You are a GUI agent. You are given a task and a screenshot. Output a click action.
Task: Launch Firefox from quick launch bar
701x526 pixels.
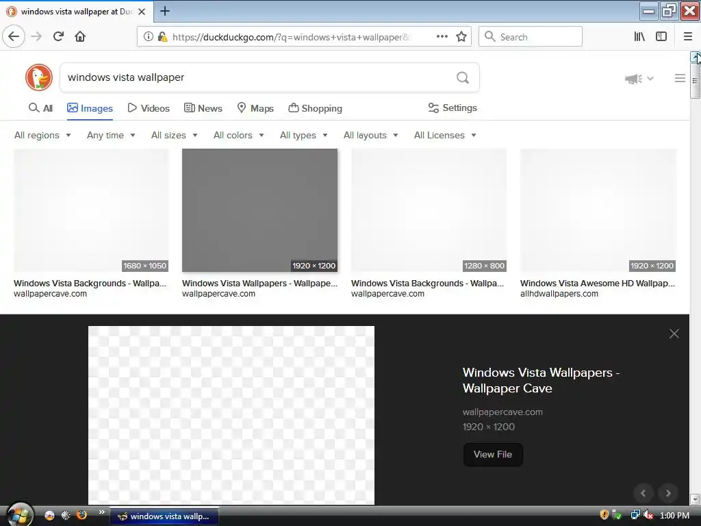pyautogui.click(x=82, y=515)
